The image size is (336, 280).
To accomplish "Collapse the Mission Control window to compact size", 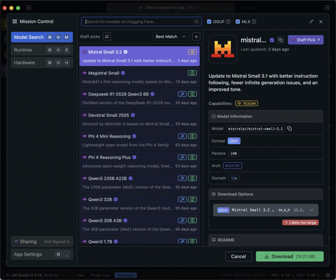I will point(311,21).
